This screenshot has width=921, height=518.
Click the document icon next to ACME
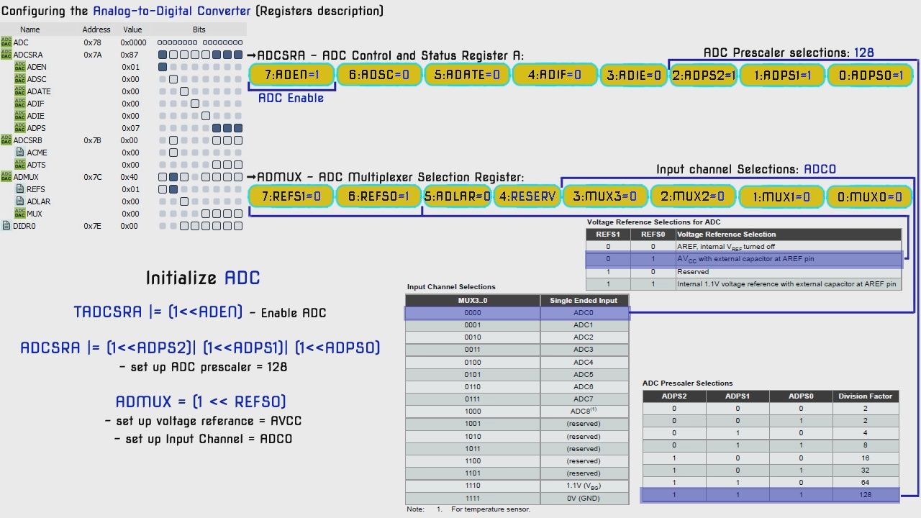(x=20, y=152)
